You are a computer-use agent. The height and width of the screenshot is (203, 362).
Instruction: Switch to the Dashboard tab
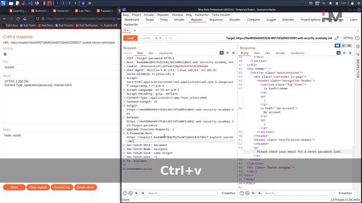click(132, 20)
